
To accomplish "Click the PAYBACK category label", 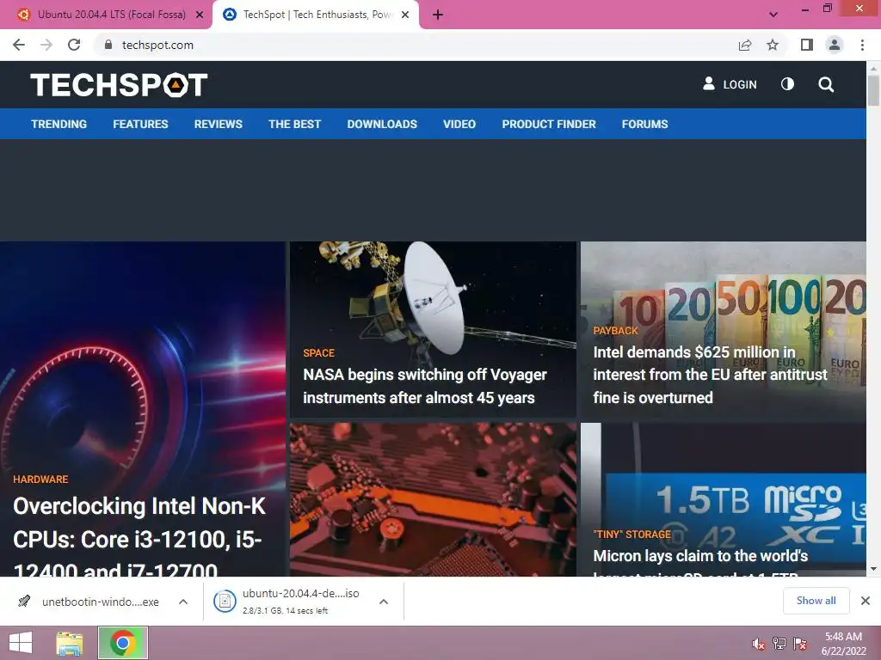I will (615, 331).
